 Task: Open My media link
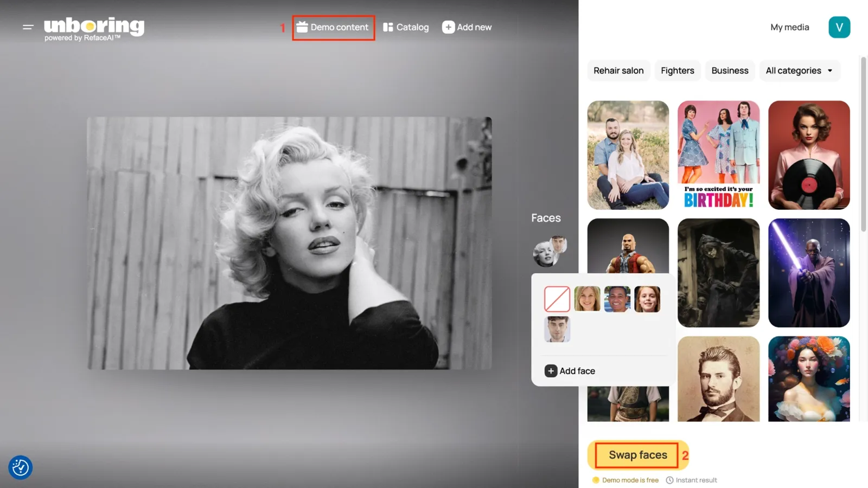pyautogui.click(x=789, y=27)
